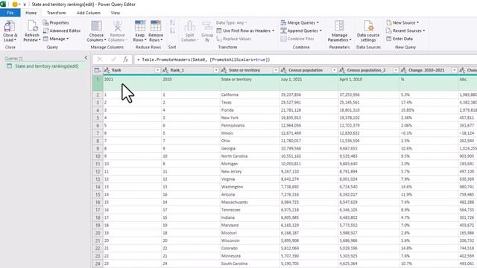Screen dimensions: 477x268
Task: Click inside the formula bar text
Action: (x=203, y=60)
